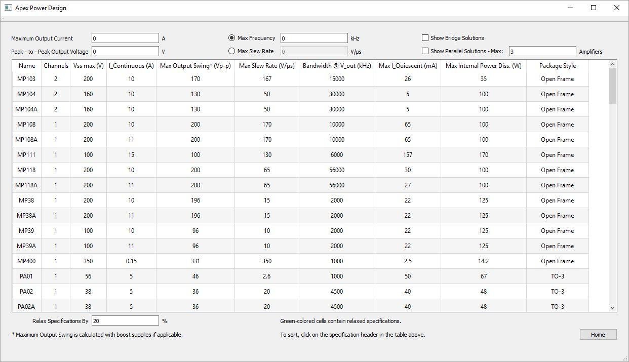Edit the max parallel amplifiers count field
This screenshot has height=362, width=629.
542,51
